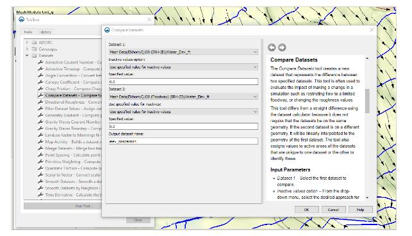
Task: Select the Geometry Gradient tool icon
Action: (40, 115)
